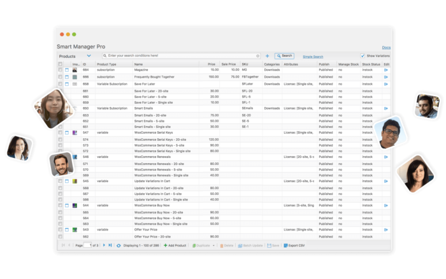Click the Export CSV icon button
The height and width of the screenshot is (279, 446).
point(285,245)
